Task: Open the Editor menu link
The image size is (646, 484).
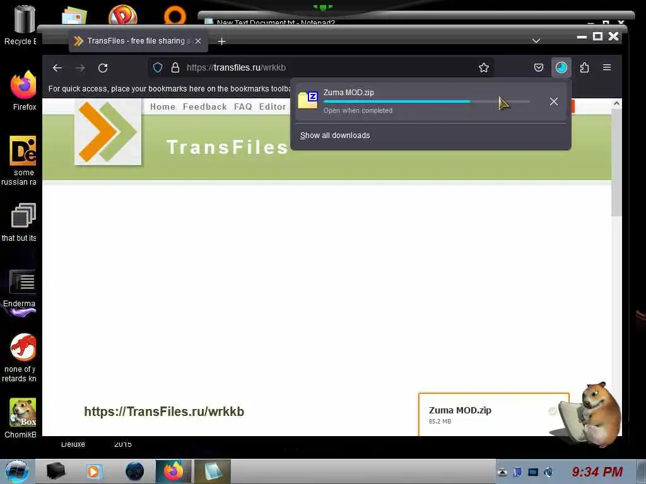Action: coord(273,107)
